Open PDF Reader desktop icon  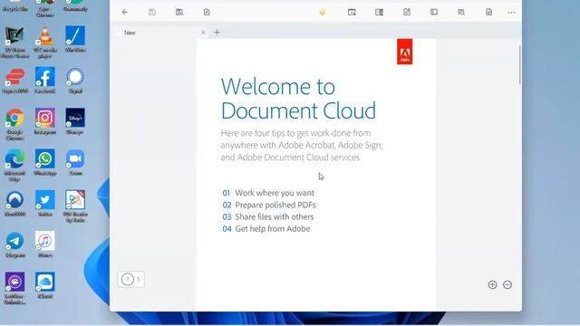75,206
